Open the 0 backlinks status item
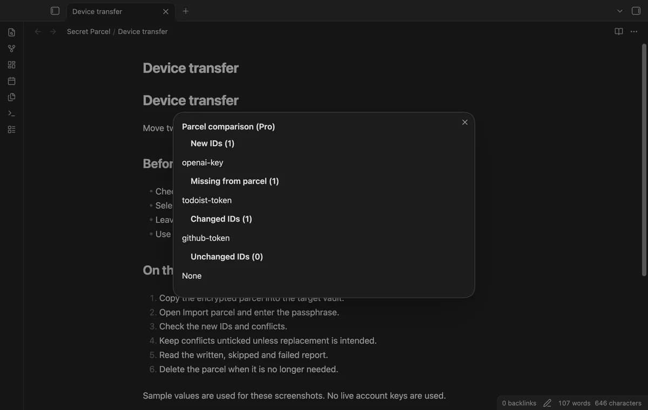Viewport: 648px width, 410px height. tap(519, 403)
